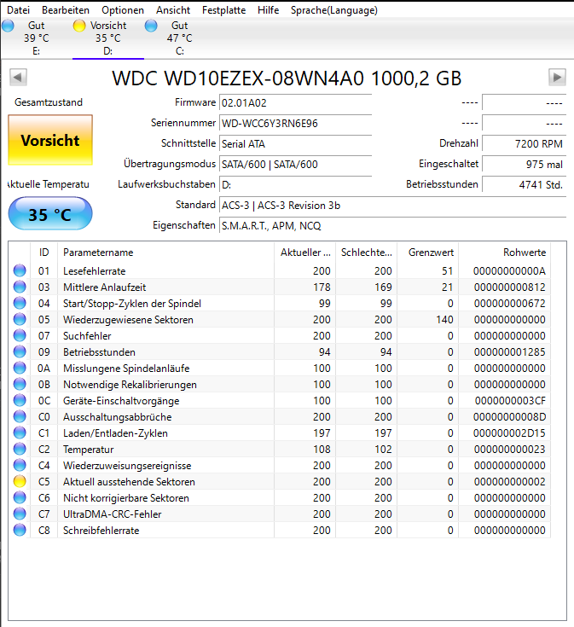574x627 pixels.
Task: Open the Bearbeiten menu
Action: 66,10
